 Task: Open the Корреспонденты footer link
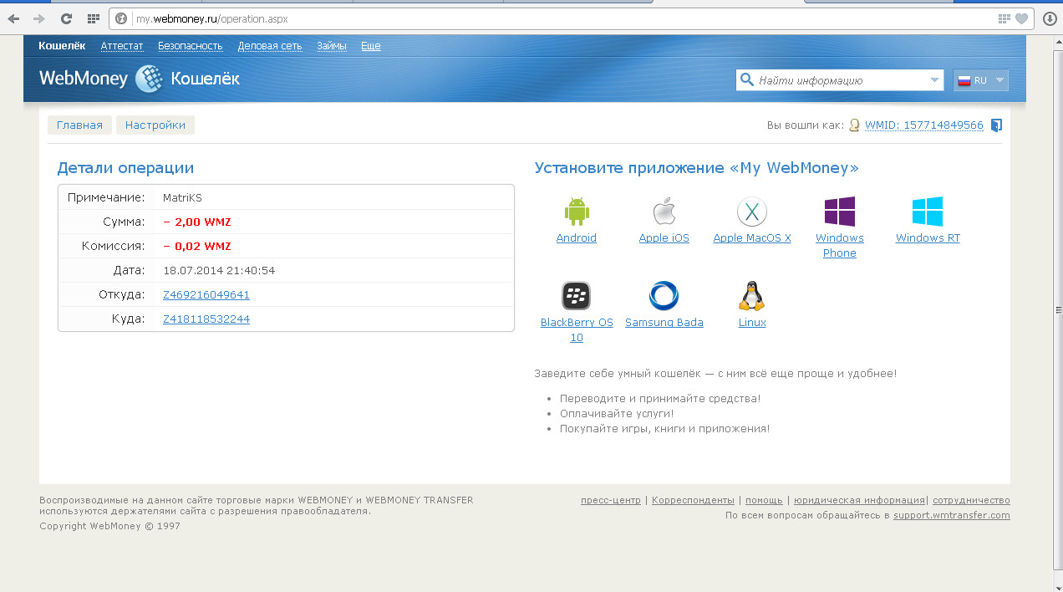693,501
